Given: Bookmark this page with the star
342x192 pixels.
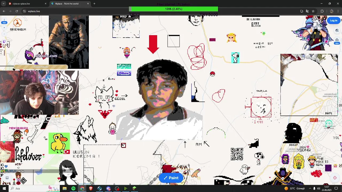Looking at the screenshot, I should coord(313,11).
